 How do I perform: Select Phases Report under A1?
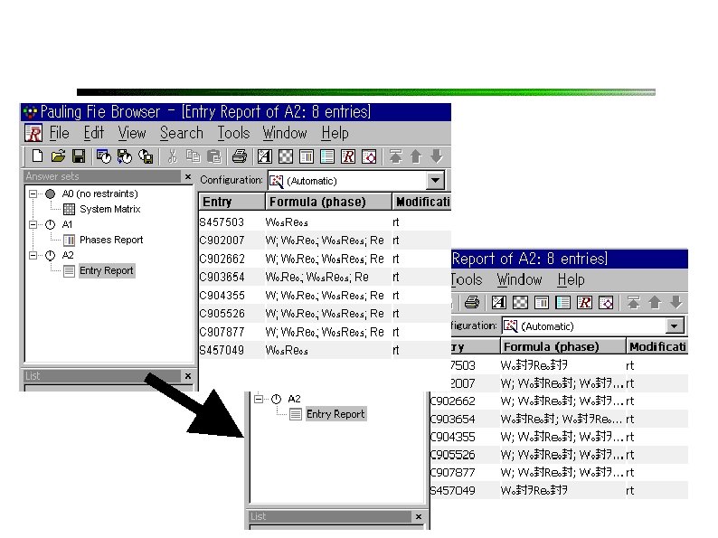point(111,240)
